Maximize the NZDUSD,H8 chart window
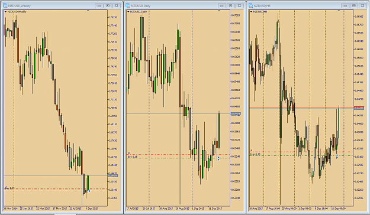The height and width of the screenshot is (215, 370). [x=353, y=6]
